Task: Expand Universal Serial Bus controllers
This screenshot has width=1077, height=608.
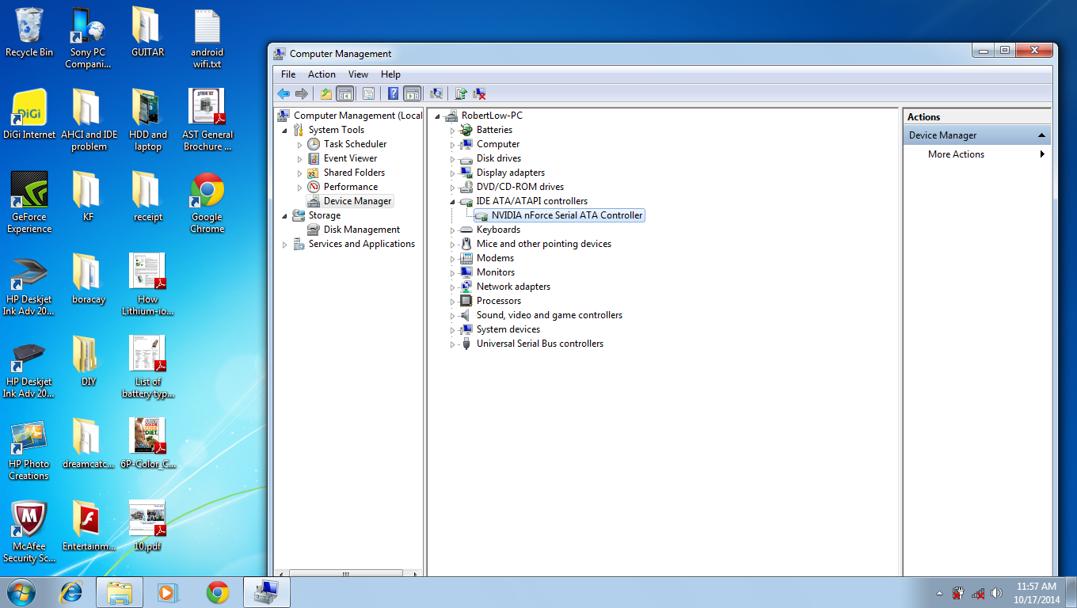Action: click(x=453, y=344)
